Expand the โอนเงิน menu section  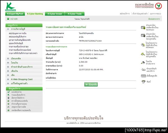click(x=8, y=63)
